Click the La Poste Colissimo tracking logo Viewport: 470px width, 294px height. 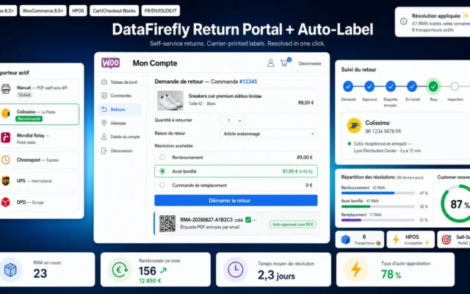354,126
